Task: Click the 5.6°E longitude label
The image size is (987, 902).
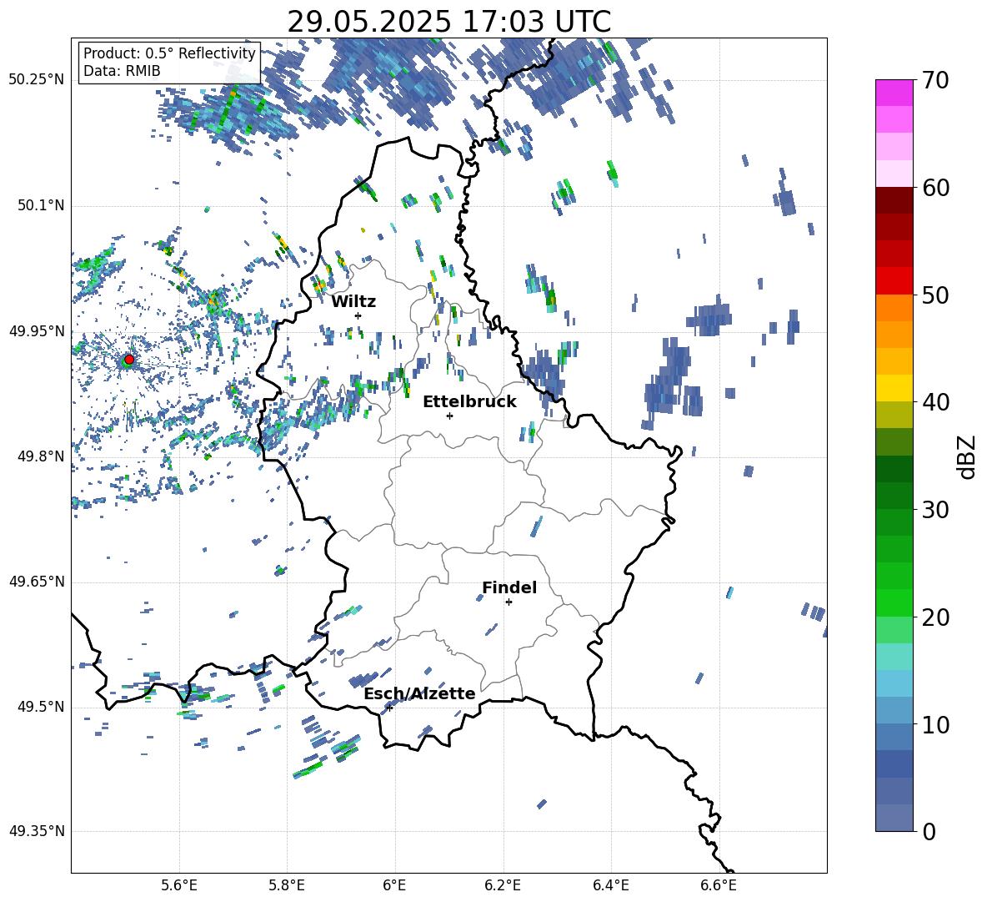Action: coord(179,885)
